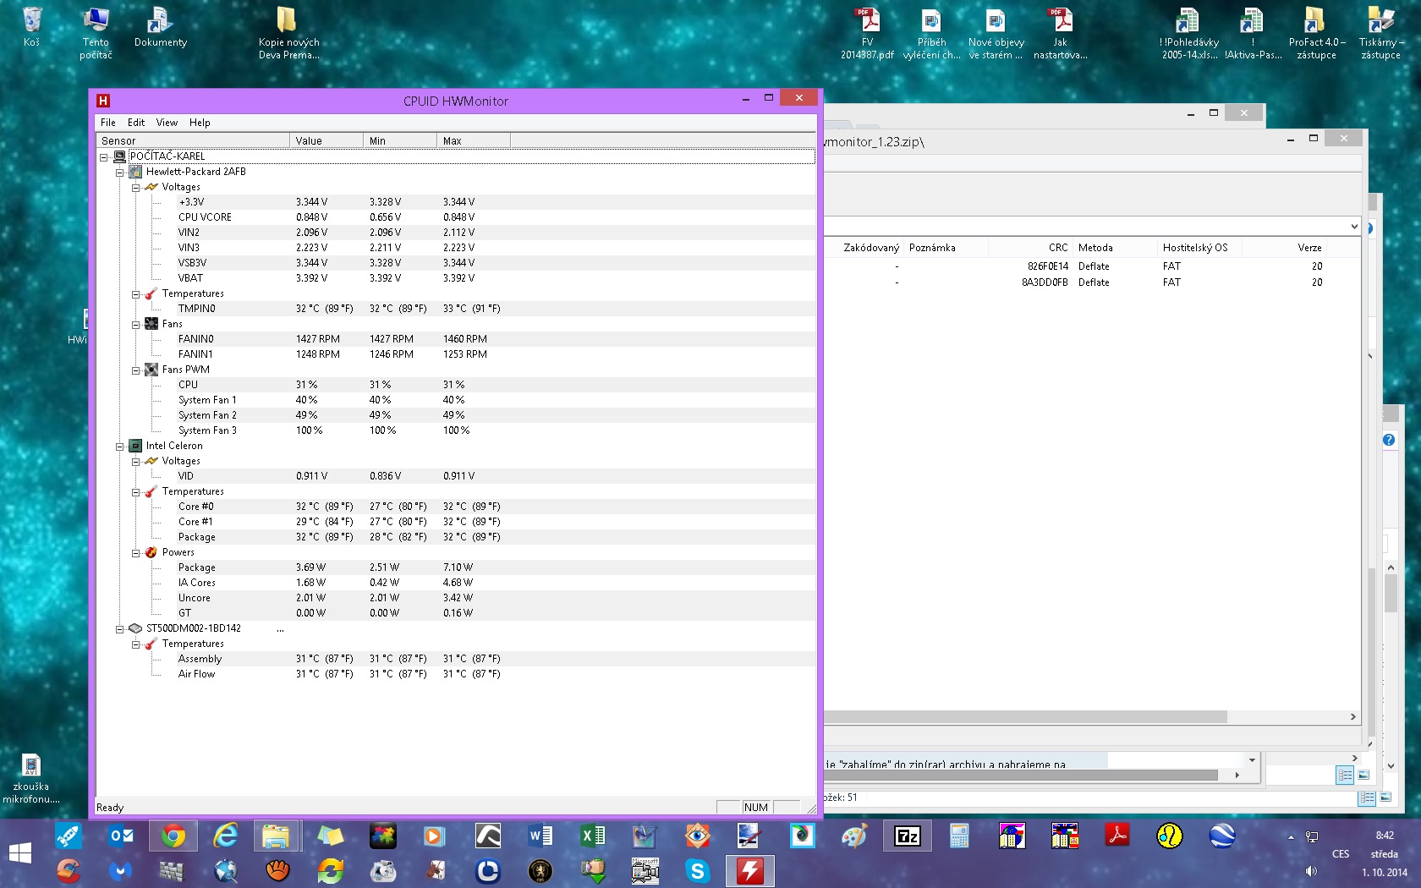This screenshot has width=1421, height=888.
Task: Collapse the POČÍTAČ-KAREL root node
Action: [x=104, y=156]
